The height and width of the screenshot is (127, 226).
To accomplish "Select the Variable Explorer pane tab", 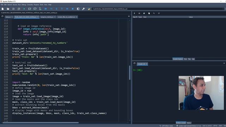I will tap(178, 59).
